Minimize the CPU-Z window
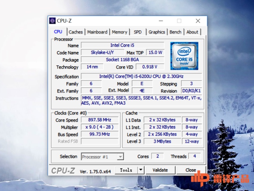Viewport: 254px width, 191px height. (x=161, y=21)
